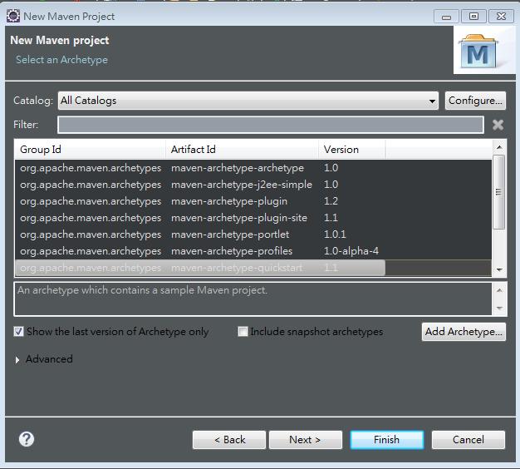Click the archetype list scroll down arrow

(499, 270)
